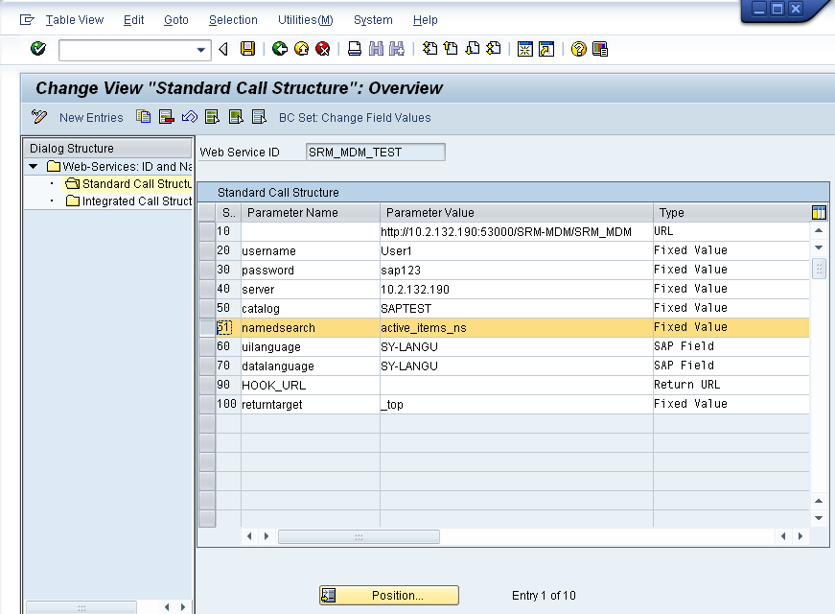Click the Copy As icon
This screenshot has height=614, width=835.
(x=143, y=117)
